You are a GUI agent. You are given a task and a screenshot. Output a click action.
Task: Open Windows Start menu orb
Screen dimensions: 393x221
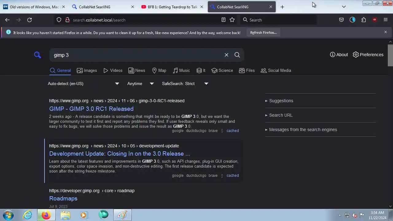8,215
